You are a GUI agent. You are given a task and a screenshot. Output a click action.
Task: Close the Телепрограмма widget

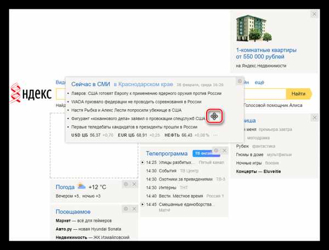pos(224,151)
